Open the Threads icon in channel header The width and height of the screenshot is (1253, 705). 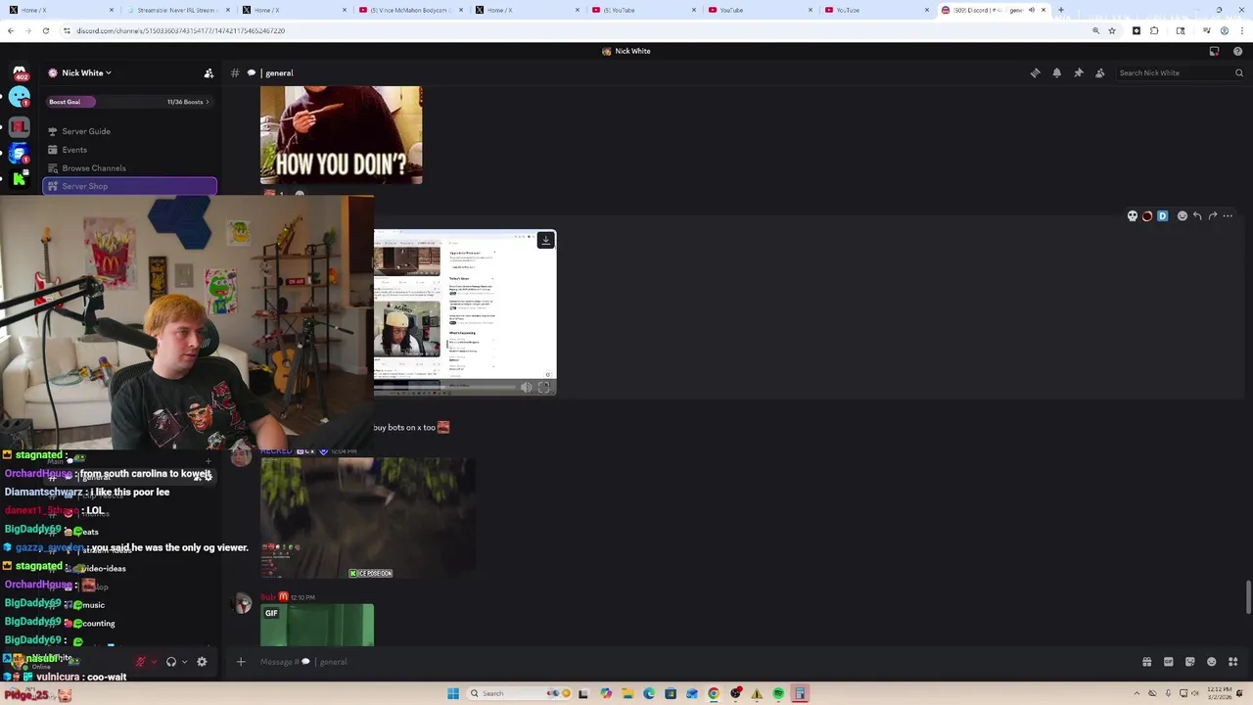click(1036, 72)
